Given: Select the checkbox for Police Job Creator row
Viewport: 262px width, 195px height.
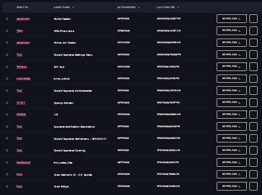Looking at the screenshot, I should tap(7, 43).
